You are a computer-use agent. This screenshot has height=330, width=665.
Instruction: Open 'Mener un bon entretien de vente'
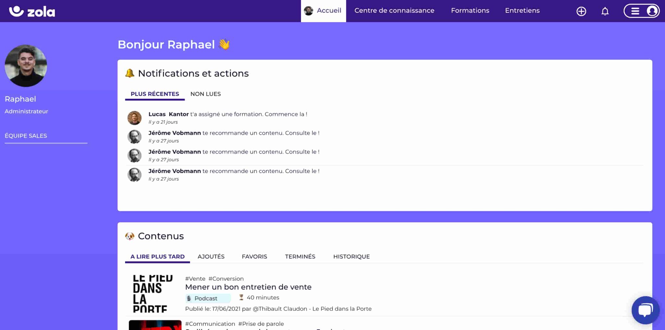(x=248, y=287)
